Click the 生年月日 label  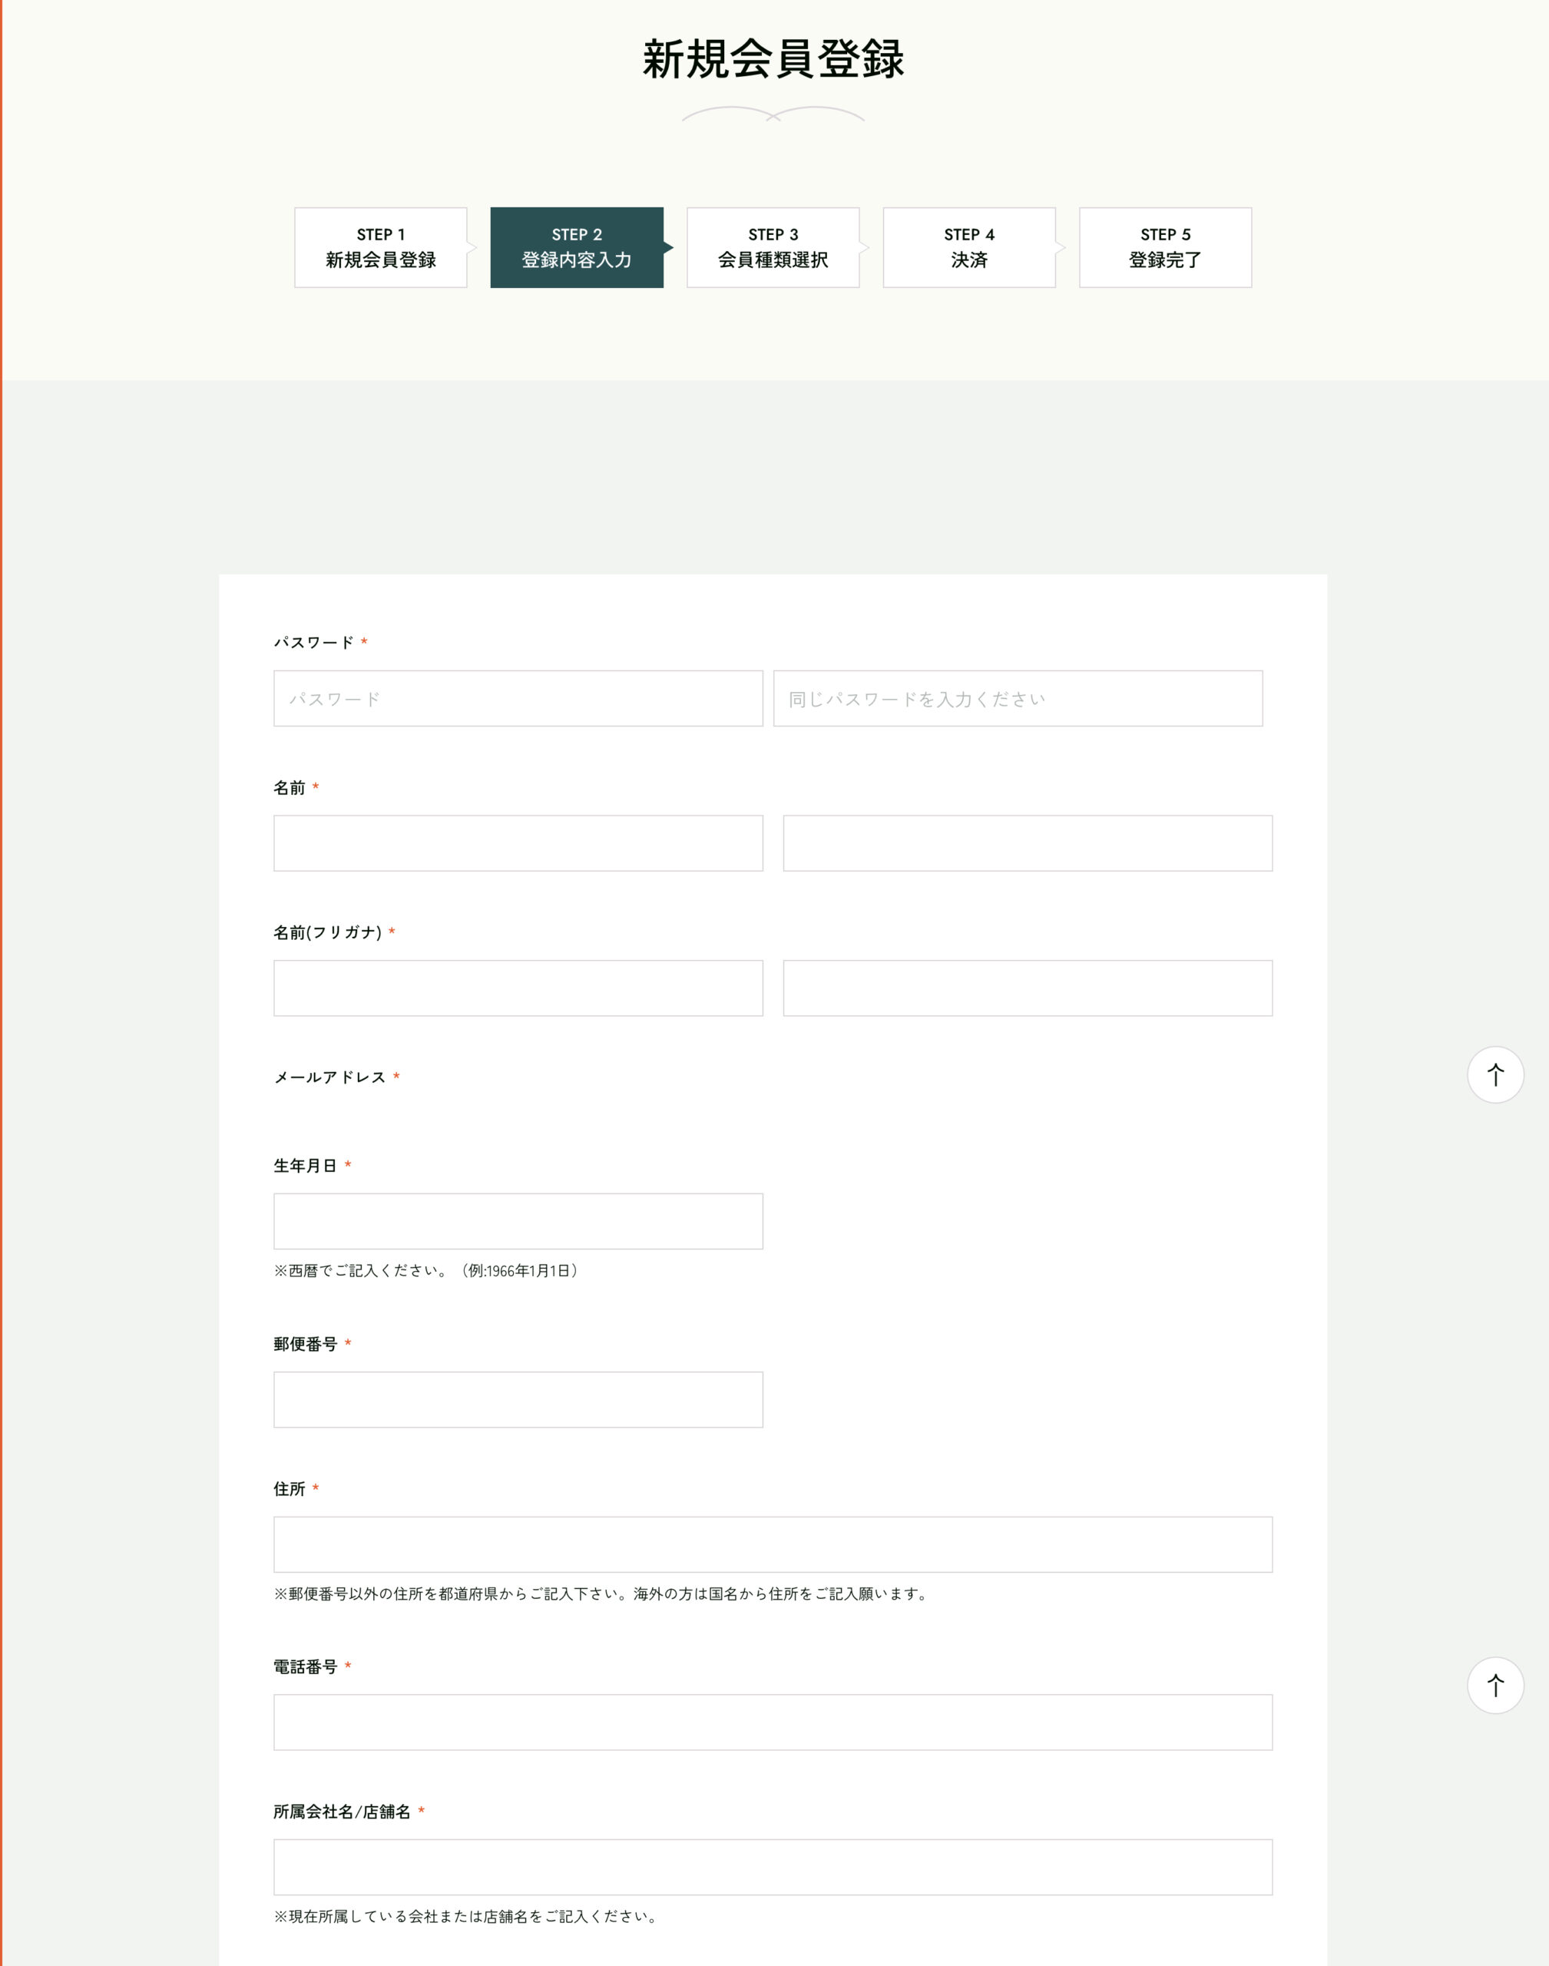click(306, 1165)
